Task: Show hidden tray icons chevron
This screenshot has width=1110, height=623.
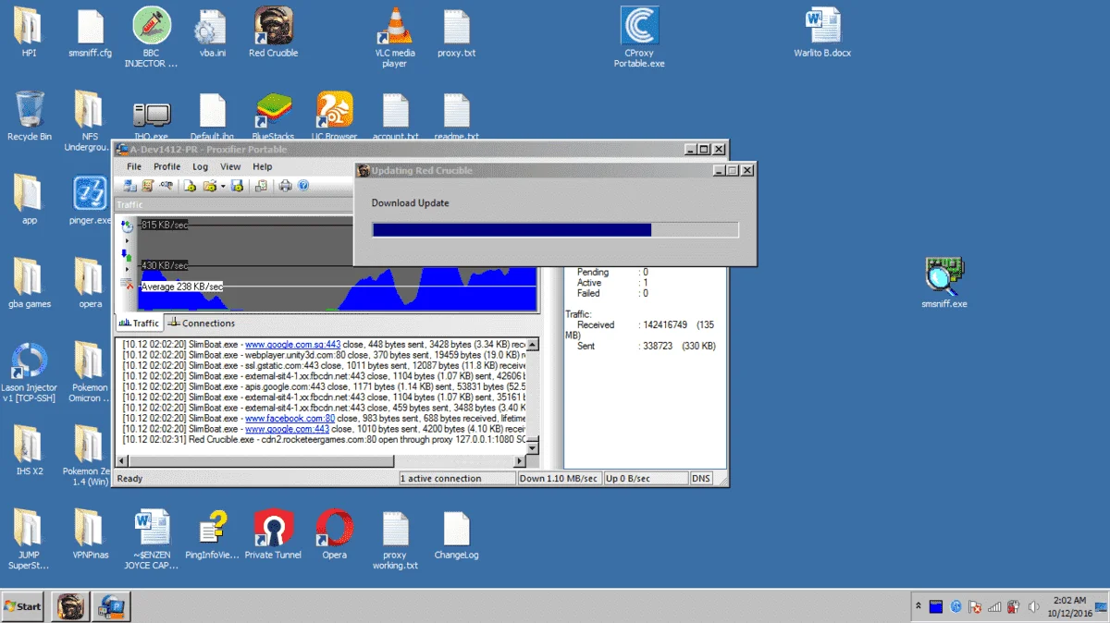Action: (x=918, y=606)
